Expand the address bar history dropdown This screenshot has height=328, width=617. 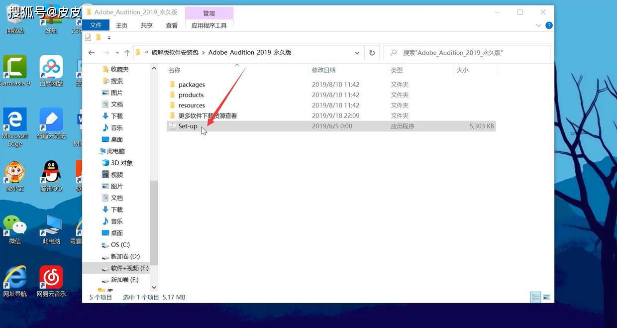point(357,53)
